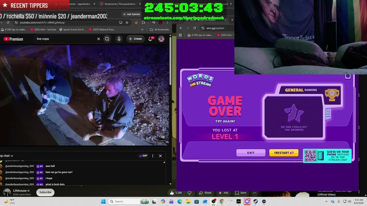Click the QR code for phone guessing
This screenshot has width=367, height=206.
310,156
